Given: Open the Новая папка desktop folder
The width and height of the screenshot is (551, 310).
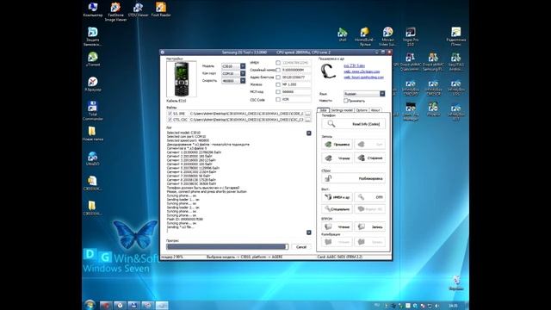Looking at the screenshot, I should point(93,133).
